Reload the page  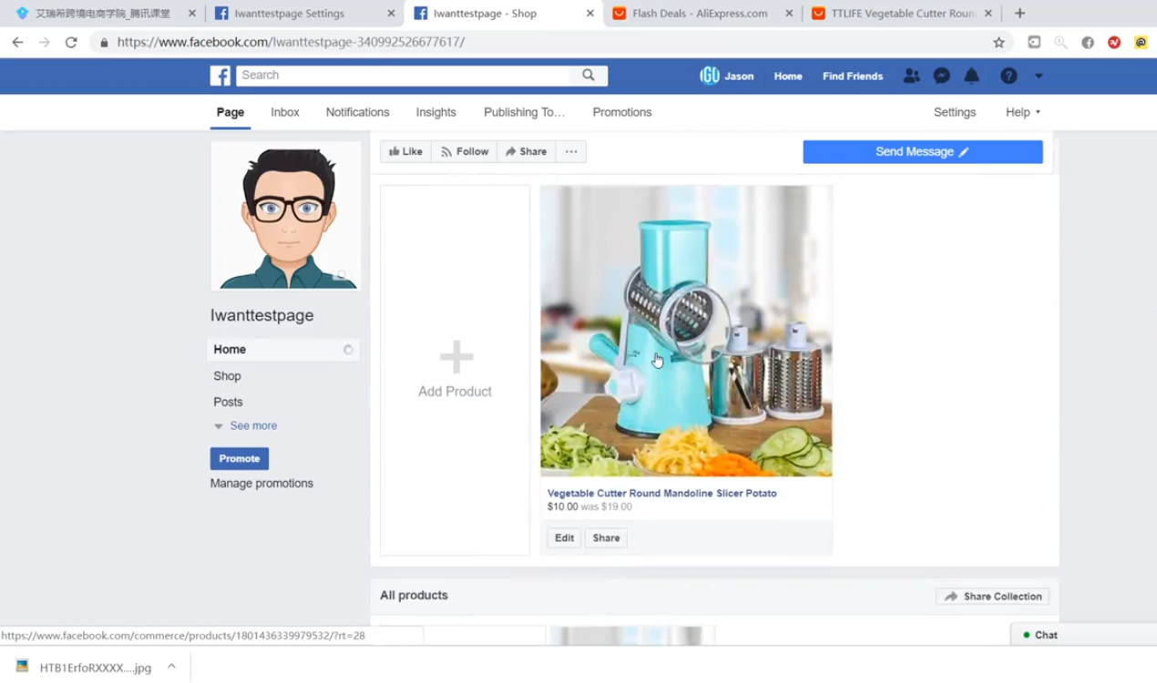(71, 42)
